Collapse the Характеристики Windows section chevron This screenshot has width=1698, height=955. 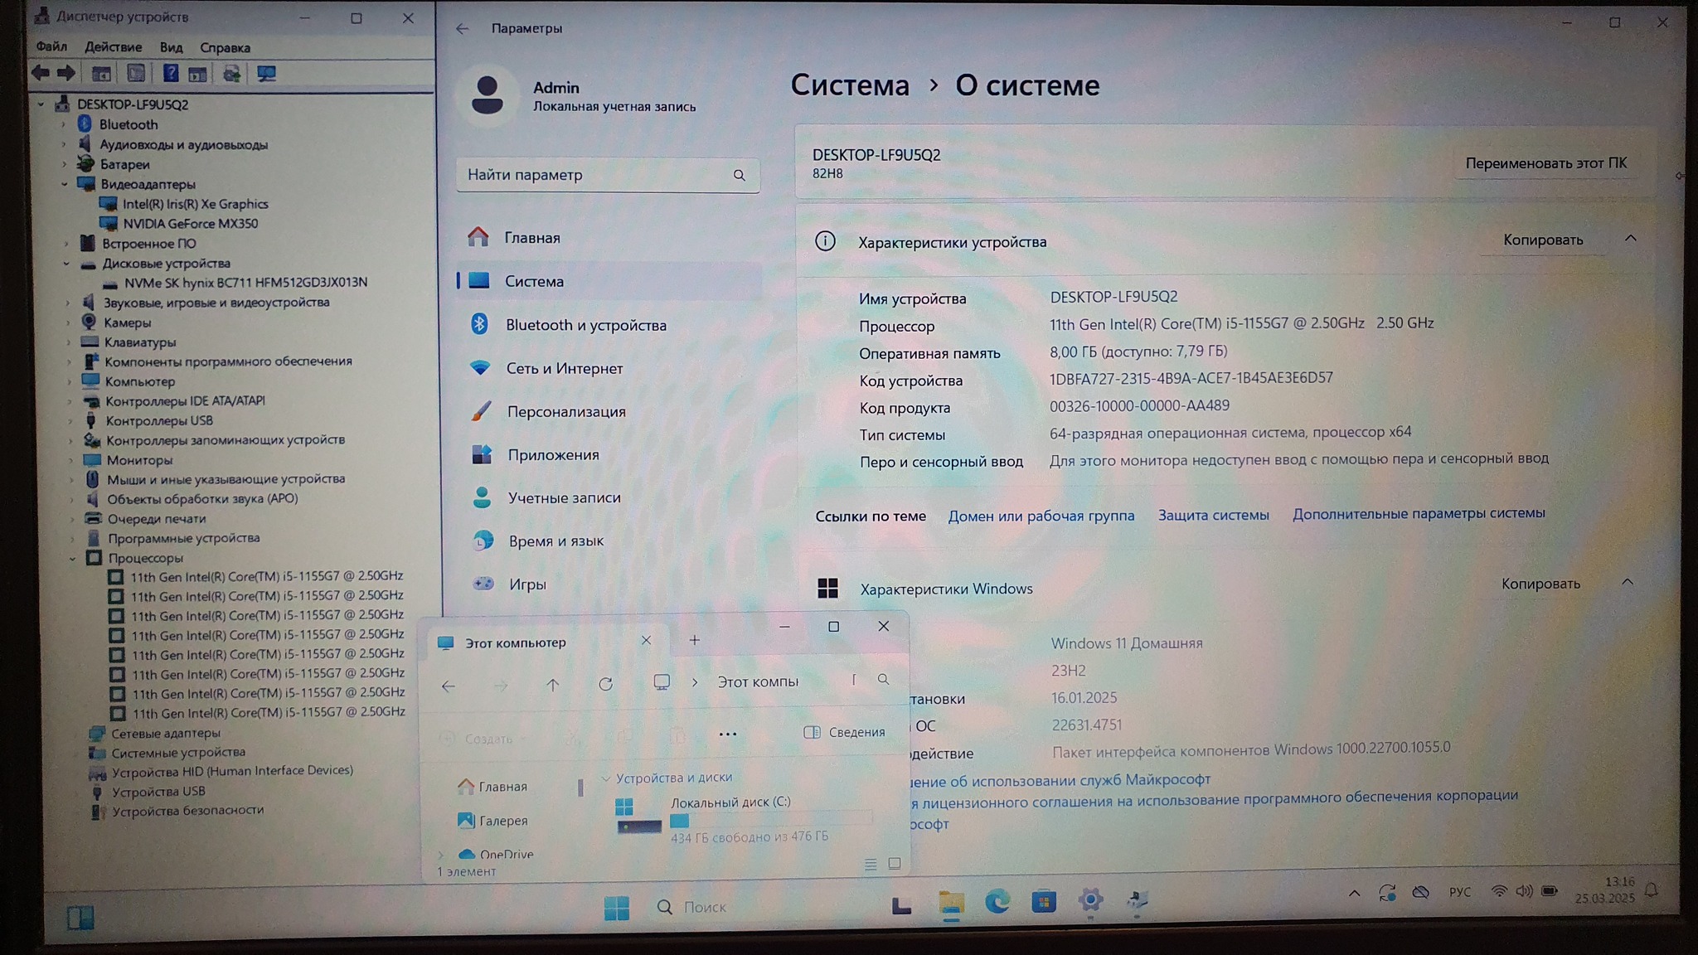click(1627, 583)
